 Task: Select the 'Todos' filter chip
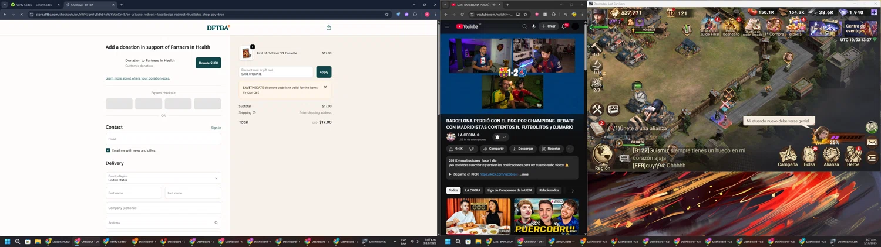(453, 190)
